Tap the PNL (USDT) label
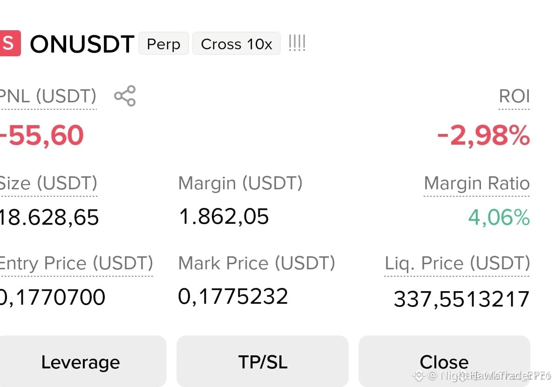Image resolution: width=555 pixels, height=387 pixels. (48, 96)
